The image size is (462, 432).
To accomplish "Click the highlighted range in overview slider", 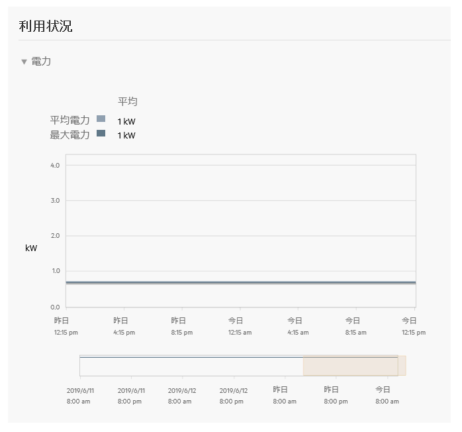I will [350, 366].
